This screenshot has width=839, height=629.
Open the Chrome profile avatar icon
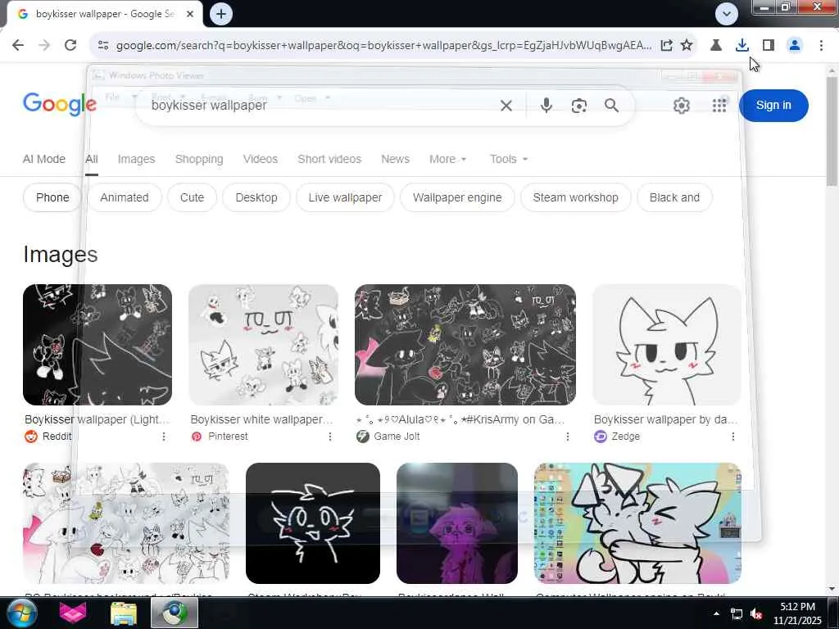[795, 46]
